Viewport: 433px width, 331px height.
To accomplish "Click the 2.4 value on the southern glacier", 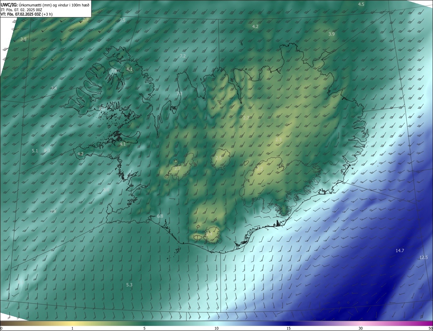I will 209,234.
